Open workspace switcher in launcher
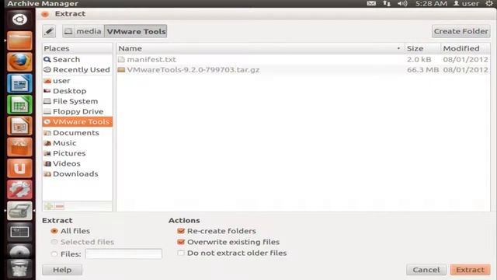Viewport: 497px width, 280px height. (19, 232)
